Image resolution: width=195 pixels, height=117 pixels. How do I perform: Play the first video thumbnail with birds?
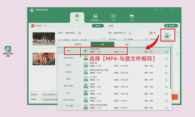pos(43,39)
